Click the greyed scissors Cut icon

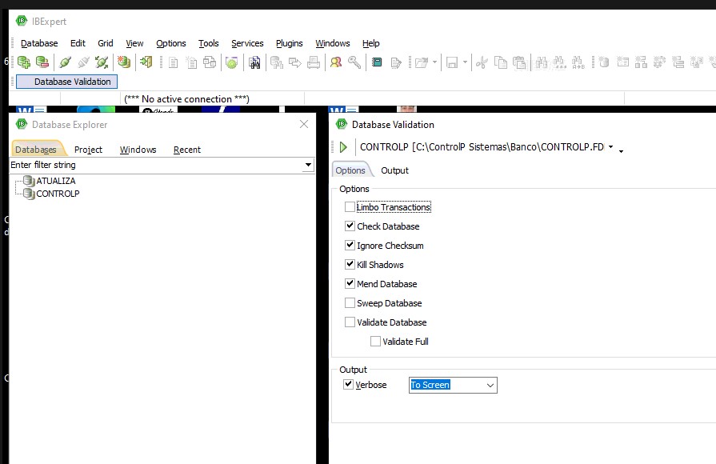coord(482,62)
